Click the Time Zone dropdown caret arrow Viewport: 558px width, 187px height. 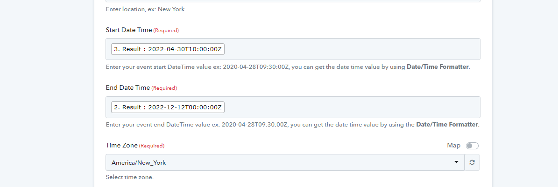[456, 162]
